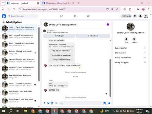The height and width of the screenshot is (114, 152).
Task: Select the Shirley 2beds 1bath conversation
Action: pos(19,29)
